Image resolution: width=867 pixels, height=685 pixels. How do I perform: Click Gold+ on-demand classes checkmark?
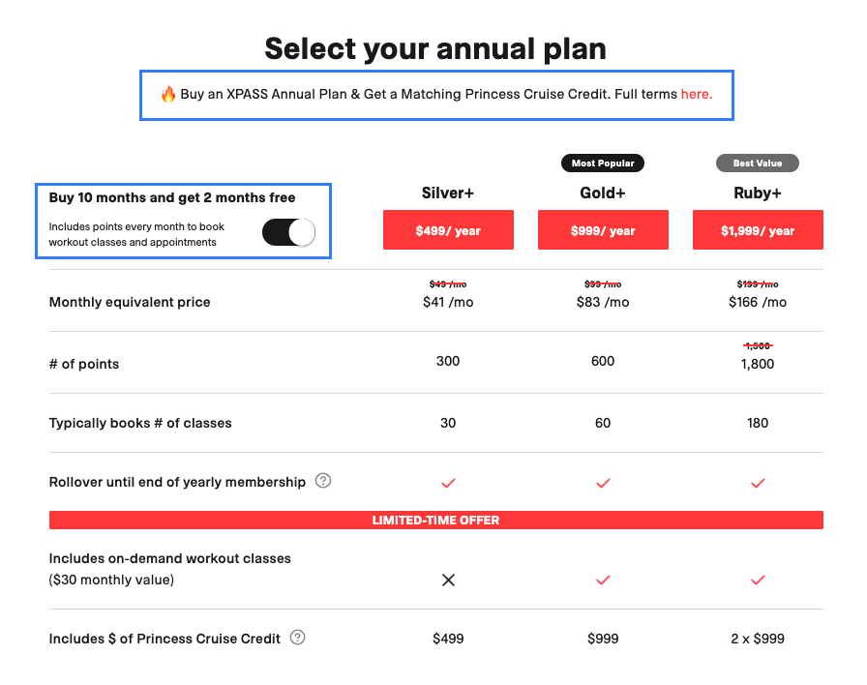click(603, 580)
